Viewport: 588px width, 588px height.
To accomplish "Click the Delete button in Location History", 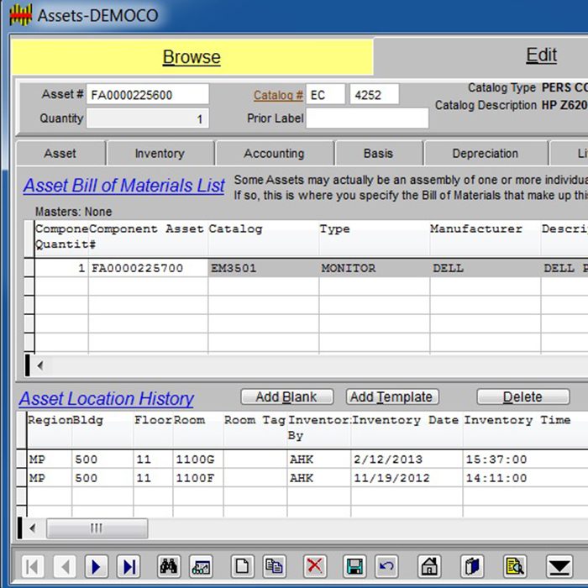I will [522, 397].
